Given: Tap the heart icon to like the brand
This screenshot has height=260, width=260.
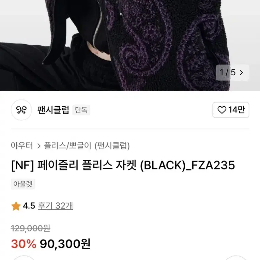Looking at the screenshot, I should click(222, 110).
